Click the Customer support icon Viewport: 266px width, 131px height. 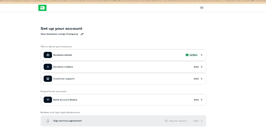tap(48, 79)
